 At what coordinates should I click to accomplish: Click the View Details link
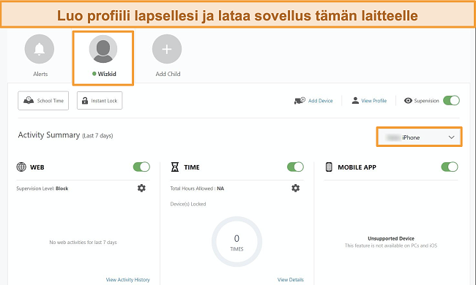tap(291, 280)
